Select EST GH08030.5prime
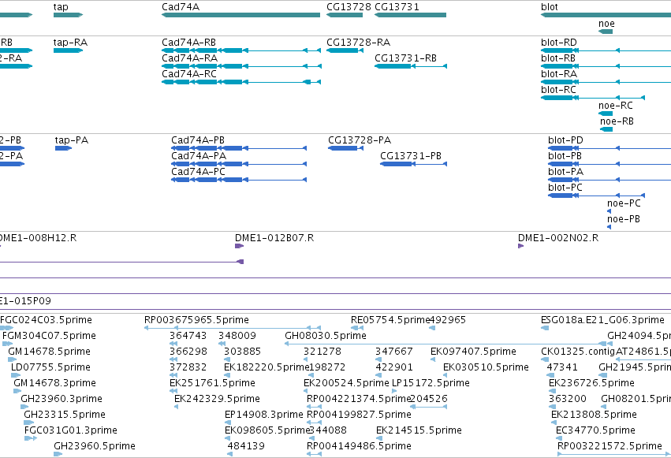 click(445, 344)
